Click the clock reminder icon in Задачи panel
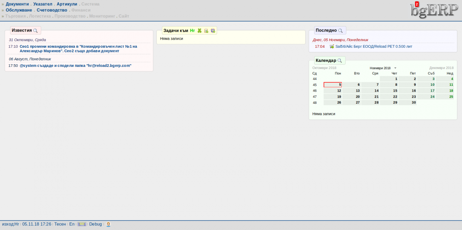Image resolution: width=462 pixels, height=230 pixels. pyautogui.click(x=213, y=30)
